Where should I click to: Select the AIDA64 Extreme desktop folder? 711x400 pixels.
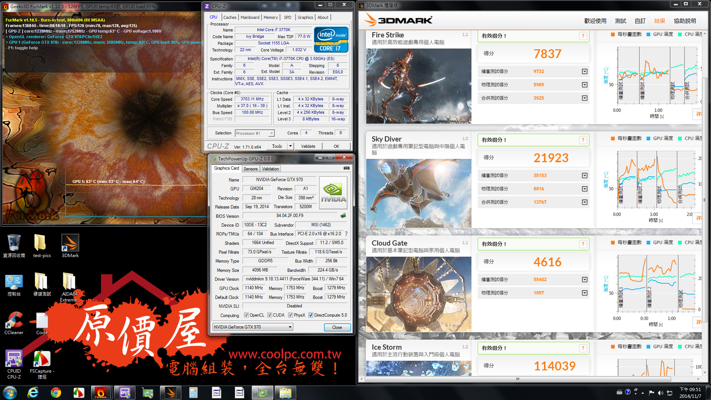pos(70,287)
